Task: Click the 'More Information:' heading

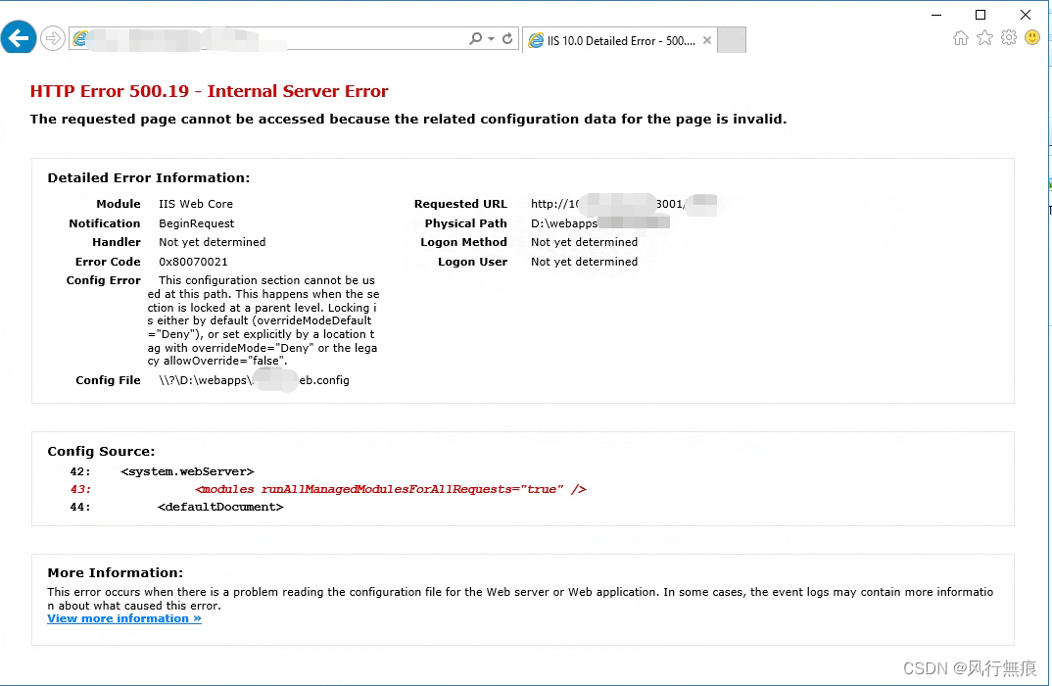Action: click(115, 573)
